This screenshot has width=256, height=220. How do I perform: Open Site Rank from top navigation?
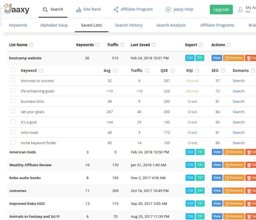(88, 9)
